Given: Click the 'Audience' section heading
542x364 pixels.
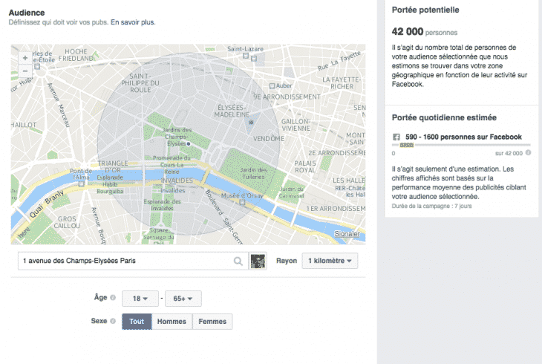Looking at the screenshot, I should [x=27, y=13].
